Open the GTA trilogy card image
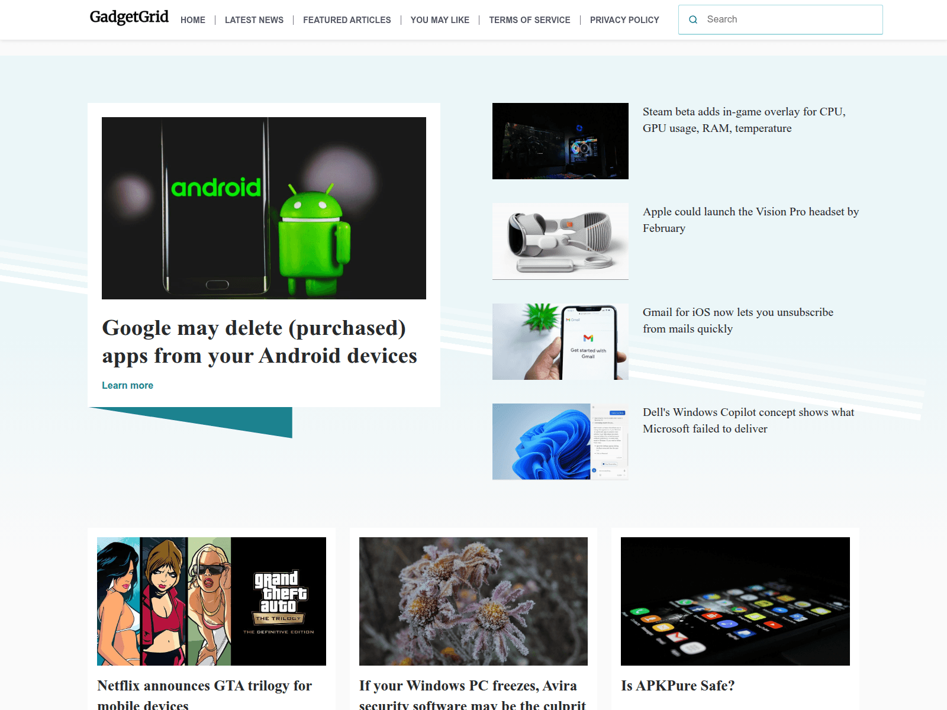Image resolution: width=947 pixels, height=710 pixels. point(211,601)
